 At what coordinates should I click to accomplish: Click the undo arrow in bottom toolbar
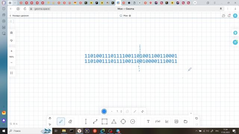tap(196, 118)
